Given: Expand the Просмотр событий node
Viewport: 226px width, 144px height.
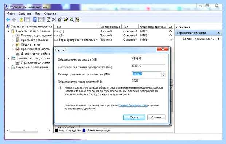Looking at the screenshot, I should click(x=13, y=40).
